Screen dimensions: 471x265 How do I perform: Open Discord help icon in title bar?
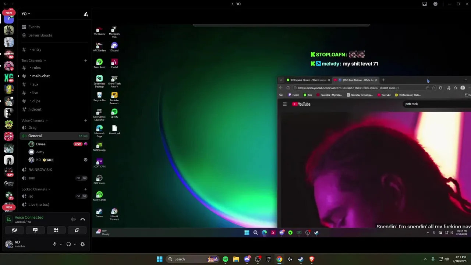pyautogui.click(x=435, y=4)
